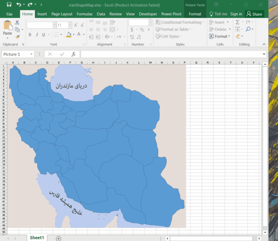Click Clear eraser icon
The width and height of the screenshot is (278, 241).
238,36
